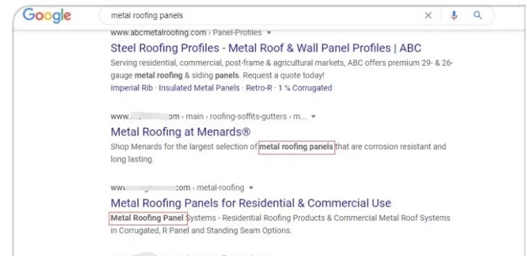Click the highlighted 'metal roofing panels' snippet

(x=297, y=147)
